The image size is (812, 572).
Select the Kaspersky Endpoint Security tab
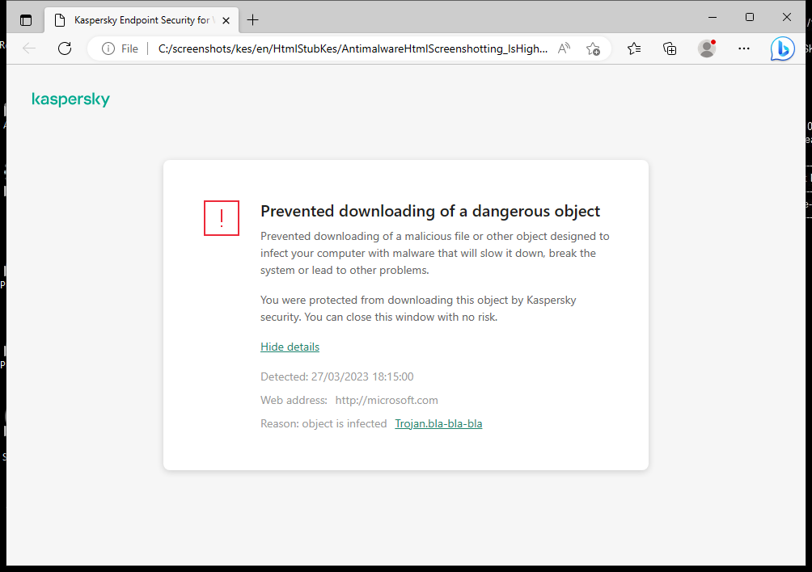coord(137,19)
